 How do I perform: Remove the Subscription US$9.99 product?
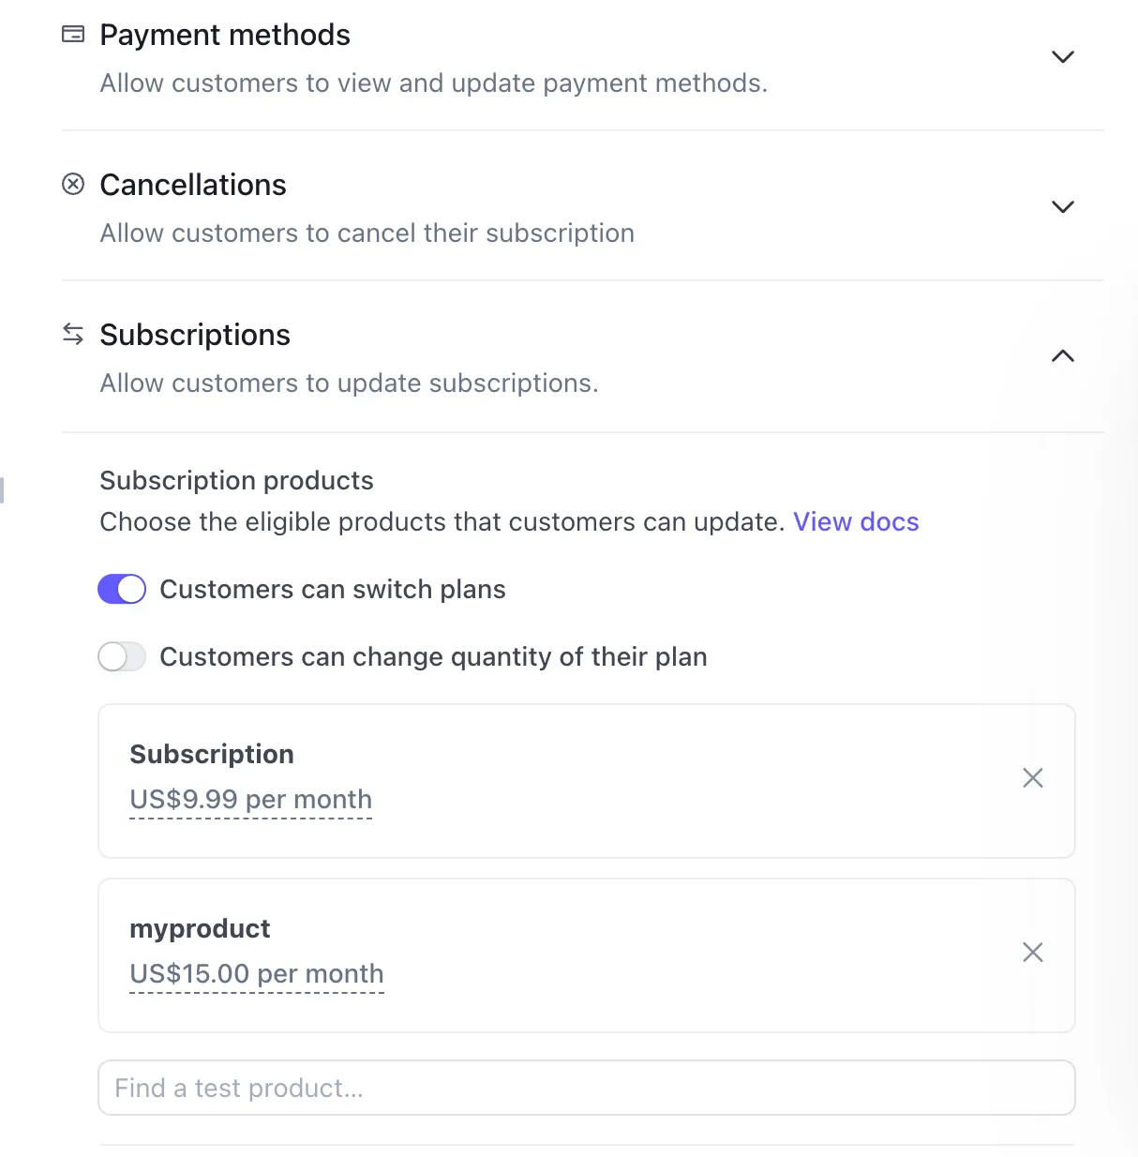(x=1033, y=778)
